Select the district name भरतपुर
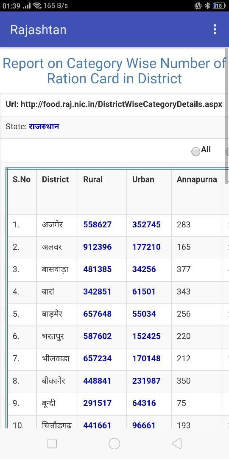 tap(53, 336)
